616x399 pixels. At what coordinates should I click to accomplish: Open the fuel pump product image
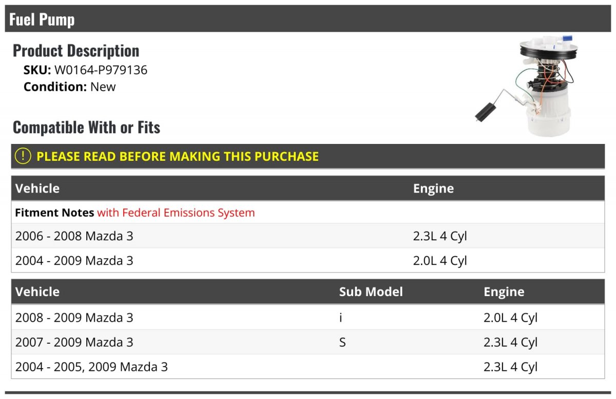pos(524,86)
